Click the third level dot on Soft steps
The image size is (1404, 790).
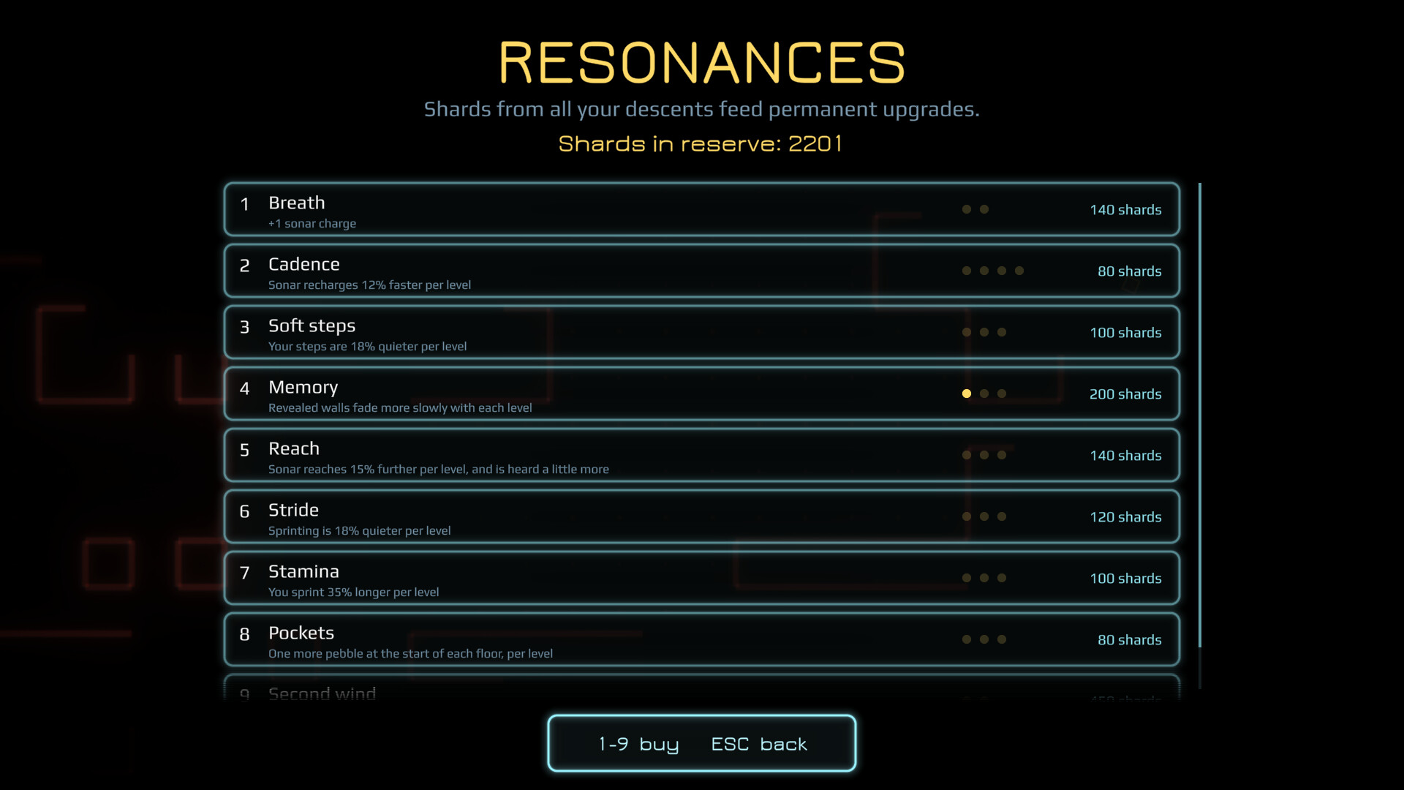pyautogui.click(x=1002, y=332)
